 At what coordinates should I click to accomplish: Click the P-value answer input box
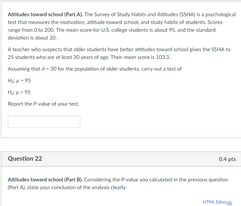pyautogui.click(x=44, y=122)
